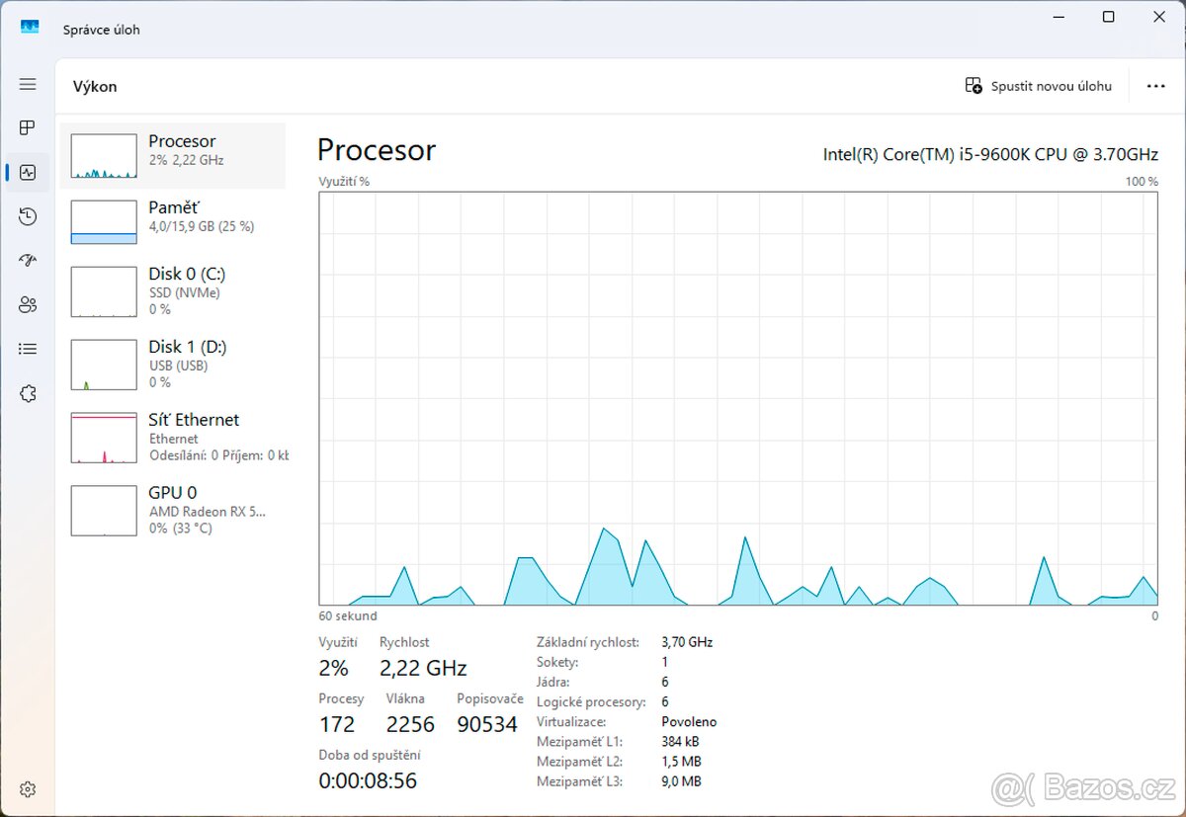Click the Správce úloh app icon
1186x817 pixels.
[x=30, y=29]
